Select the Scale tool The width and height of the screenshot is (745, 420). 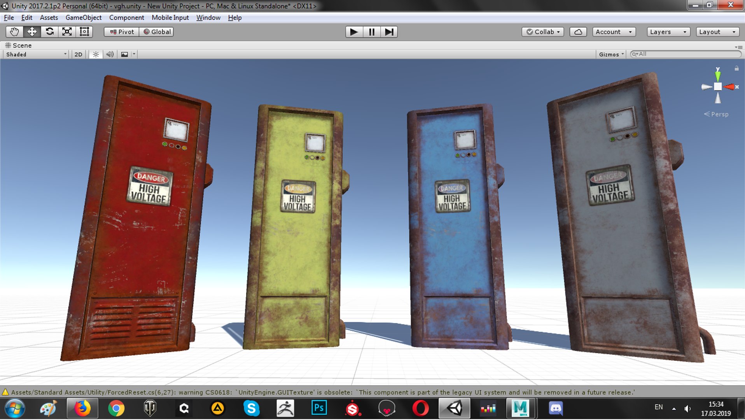click(x=67, y=32)
